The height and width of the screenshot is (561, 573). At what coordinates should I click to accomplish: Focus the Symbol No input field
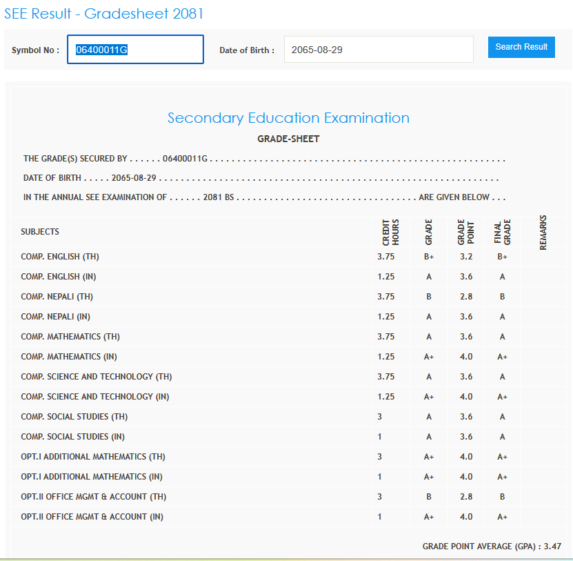pyautogui.click(x=135, y=50)
